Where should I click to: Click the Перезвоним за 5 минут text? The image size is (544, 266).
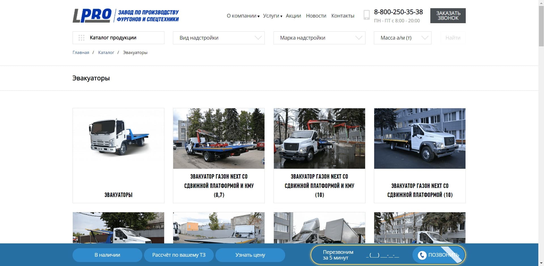click(x=338, y=255)
